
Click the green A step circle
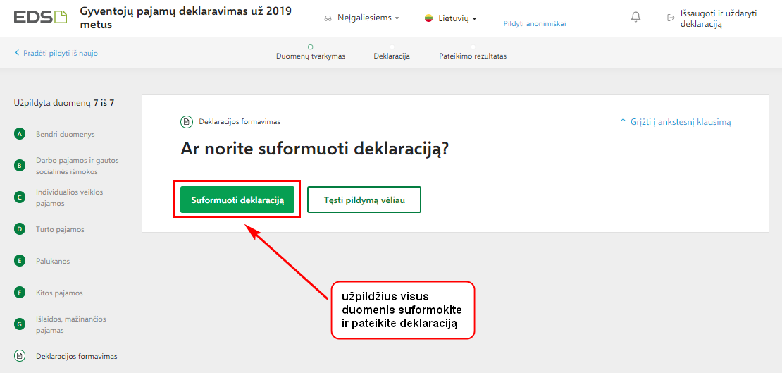(20, 134)
